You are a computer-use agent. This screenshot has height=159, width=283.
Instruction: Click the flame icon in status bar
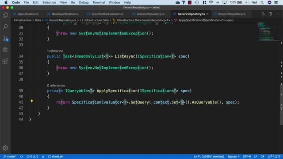pyautogui.click(x=43, y=156)
